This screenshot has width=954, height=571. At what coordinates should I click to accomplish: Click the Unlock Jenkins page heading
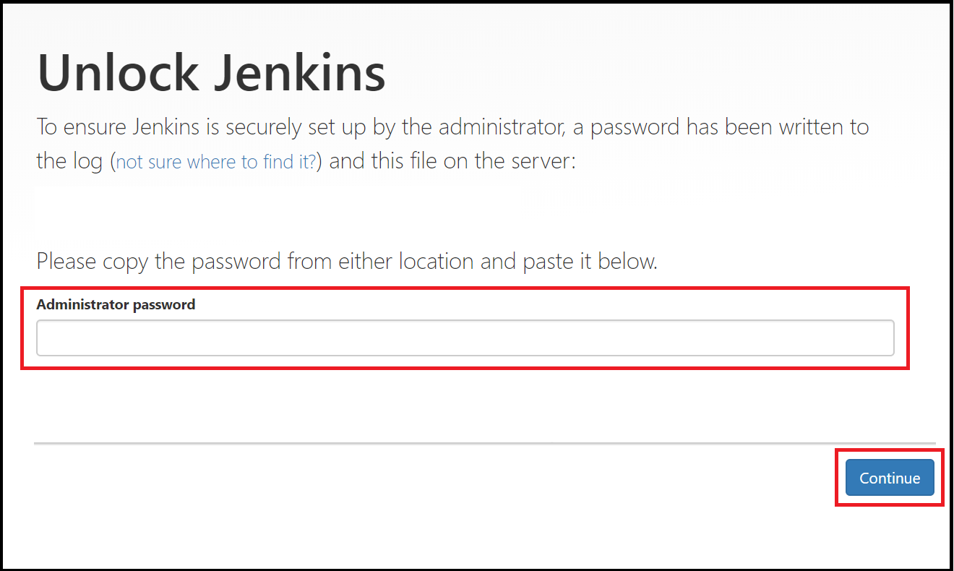click(211, 72)
